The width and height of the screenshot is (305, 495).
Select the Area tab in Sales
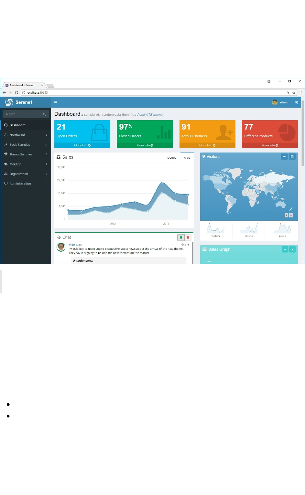click(x=187, y=158)
